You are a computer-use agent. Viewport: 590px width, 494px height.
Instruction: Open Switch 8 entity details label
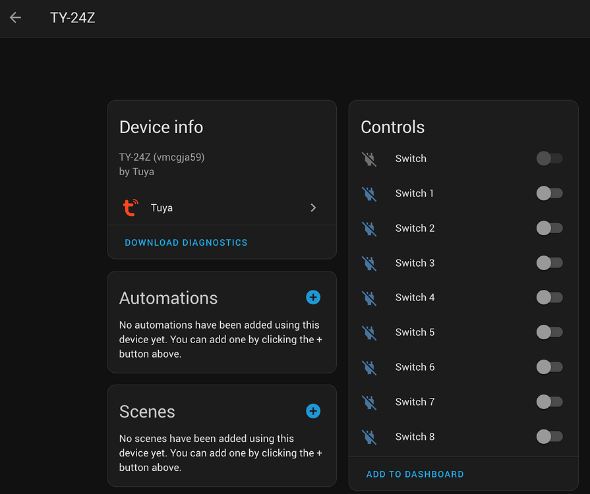415,437
